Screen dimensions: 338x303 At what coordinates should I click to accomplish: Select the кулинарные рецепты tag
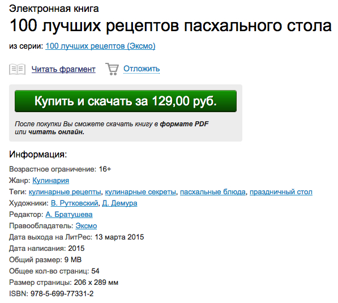tap(65, 192)
